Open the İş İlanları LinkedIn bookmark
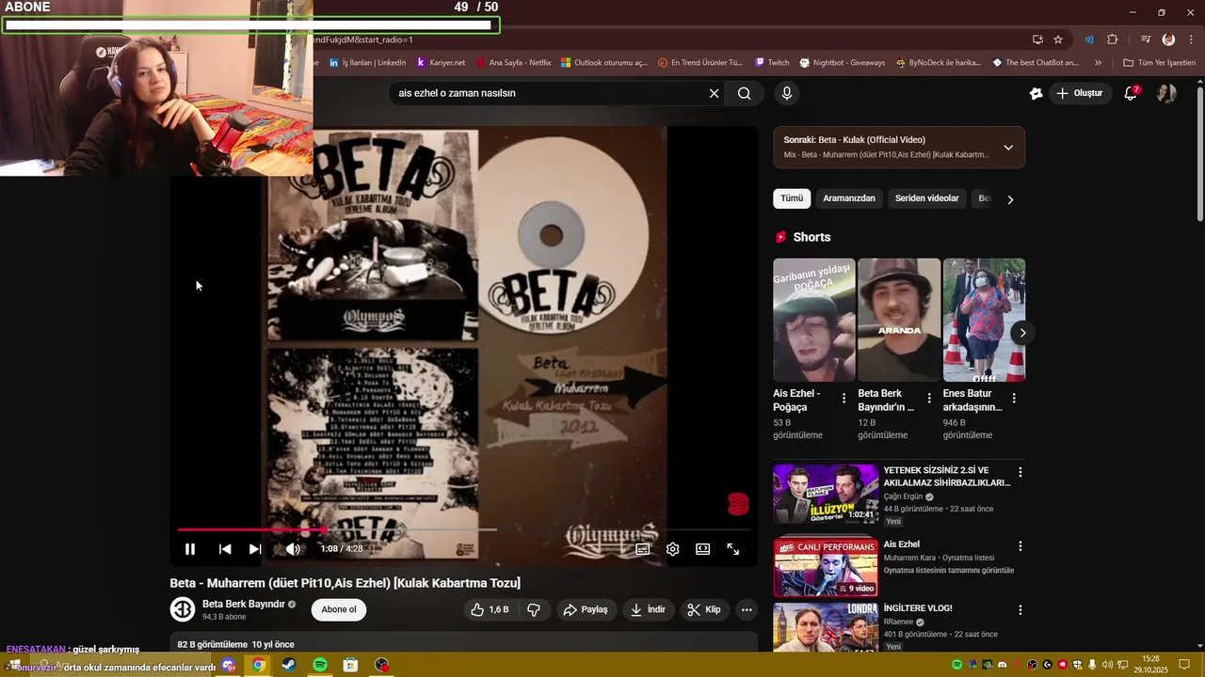The width and height of the screenshot is (1205, 677). coord(367,63)
